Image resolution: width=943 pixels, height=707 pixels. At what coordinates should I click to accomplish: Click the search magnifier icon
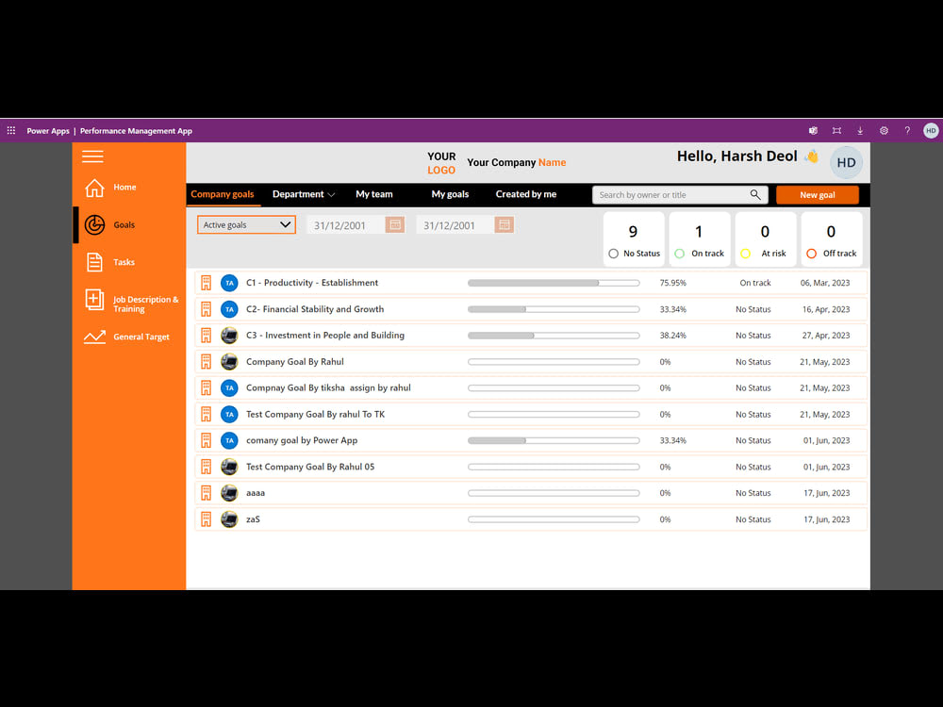754,194
